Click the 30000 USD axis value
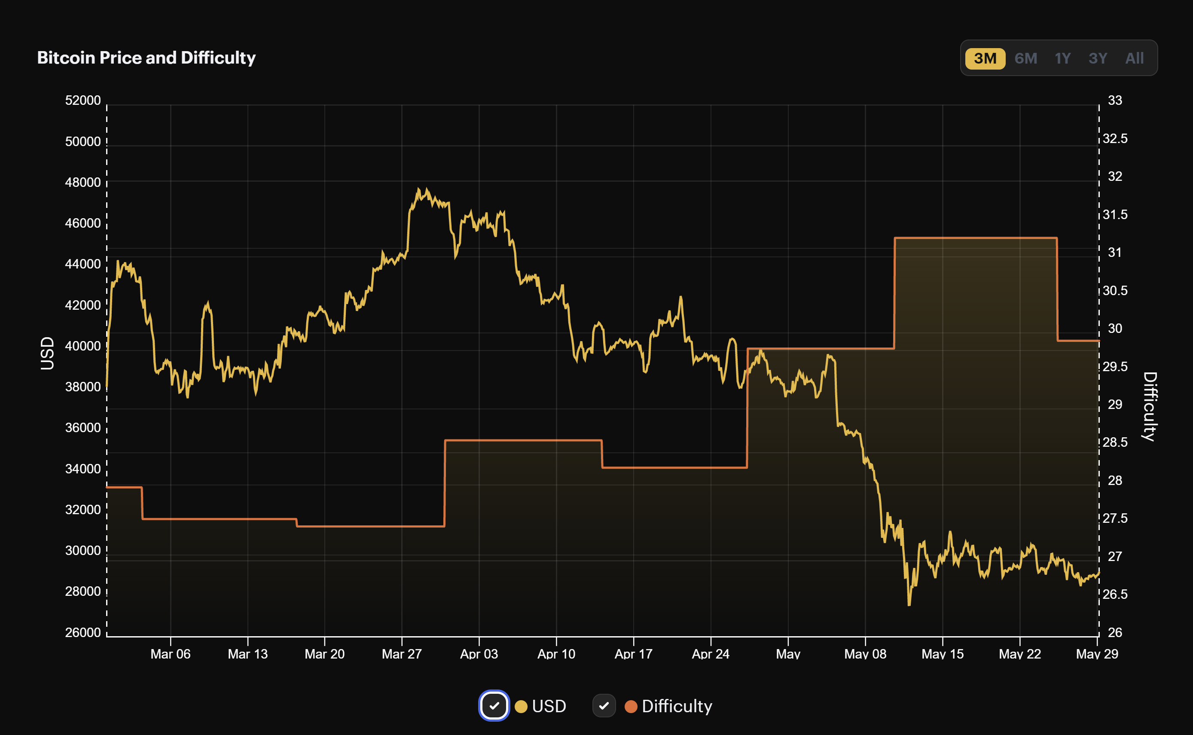This screenshot has height=735, width=1193. pos(82,551)
